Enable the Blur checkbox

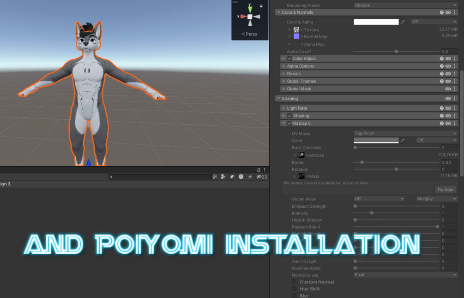[x=294, y=295]
